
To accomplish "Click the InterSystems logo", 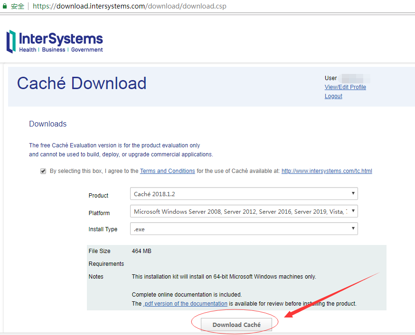I will click(55, 42).
